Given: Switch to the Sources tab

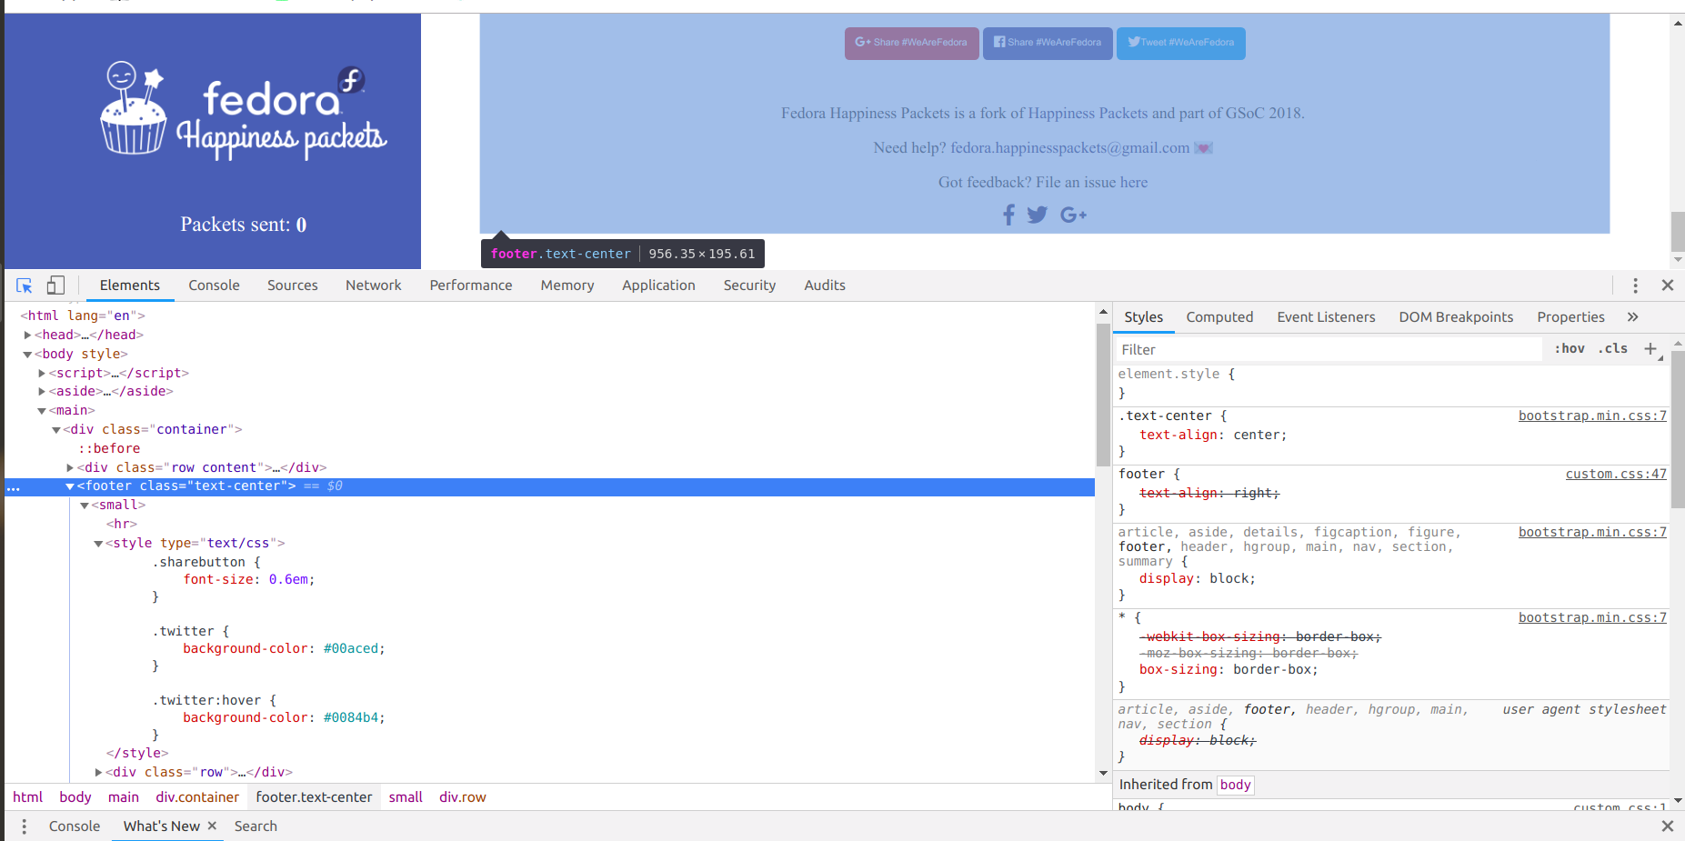Looking at the screenshot, I should click(293, 285).
